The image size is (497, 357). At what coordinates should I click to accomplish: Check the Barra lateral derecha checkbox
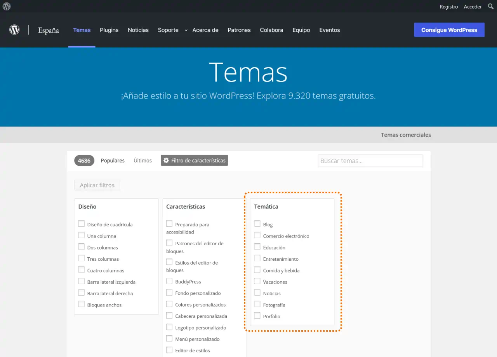82,293
